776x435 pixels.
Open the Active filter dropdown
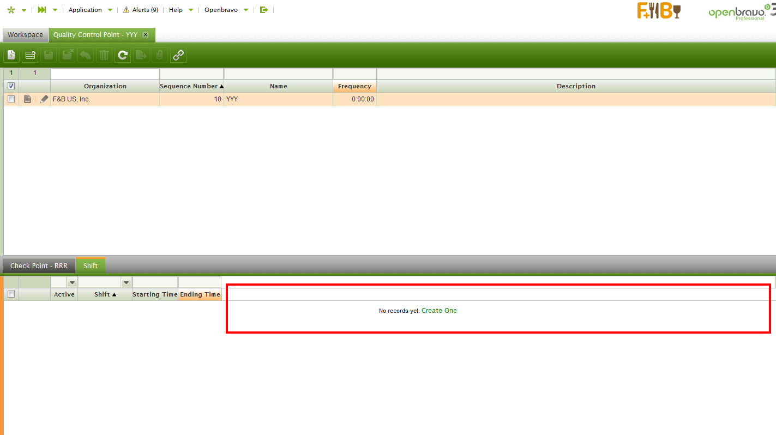(x=71, y=282)
